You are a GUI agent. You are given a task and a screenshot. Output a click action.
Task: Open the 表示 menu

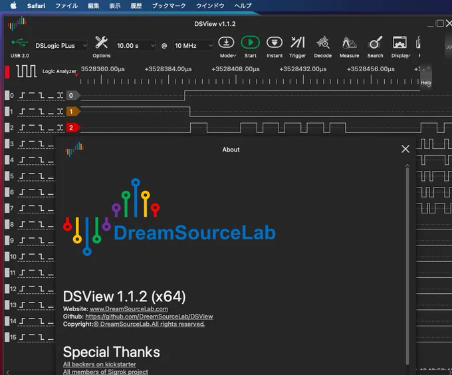(115, 5)
